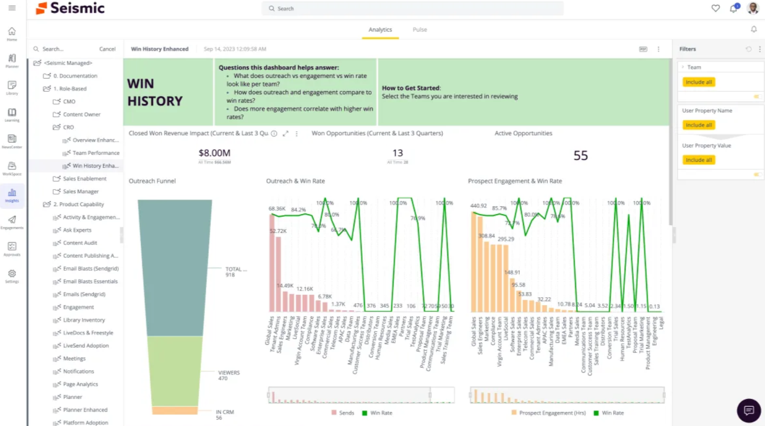Open Approvals in left sidebar
The image size is (765, 426).
(12, 249)
